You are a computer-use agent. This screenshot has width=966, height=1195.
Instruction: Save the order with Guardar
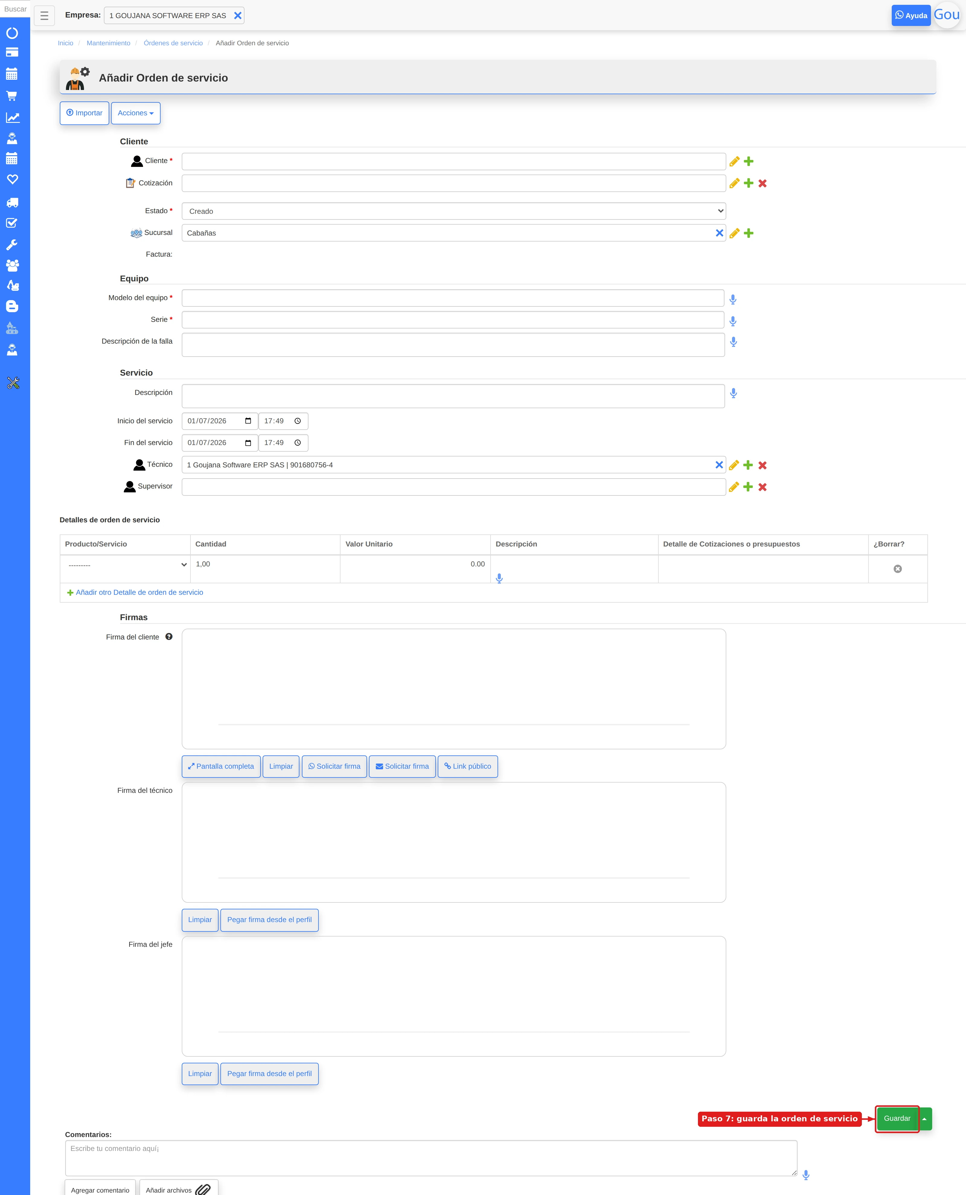[x=897, y=1119]
